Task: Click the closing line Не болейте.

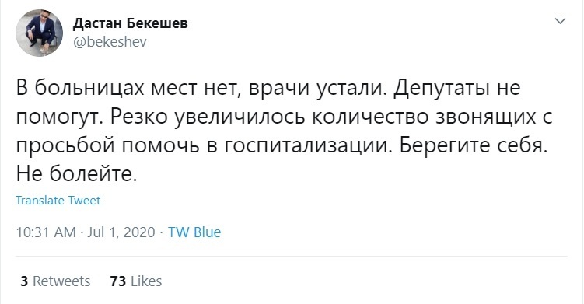Action: tap(77, 173)
